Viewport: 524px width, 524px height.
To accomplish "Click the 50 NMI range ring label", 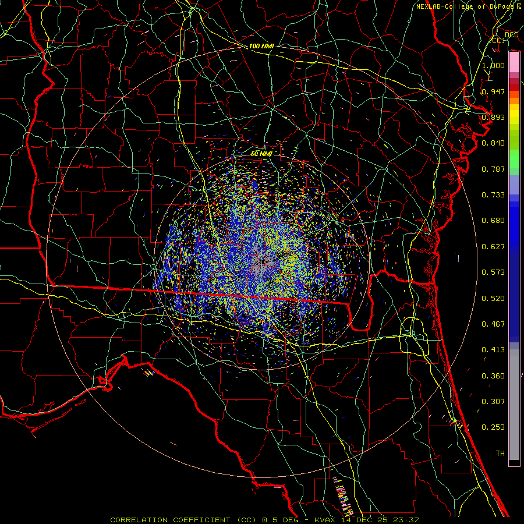I will pyautogui.click(x=261, y=154).
